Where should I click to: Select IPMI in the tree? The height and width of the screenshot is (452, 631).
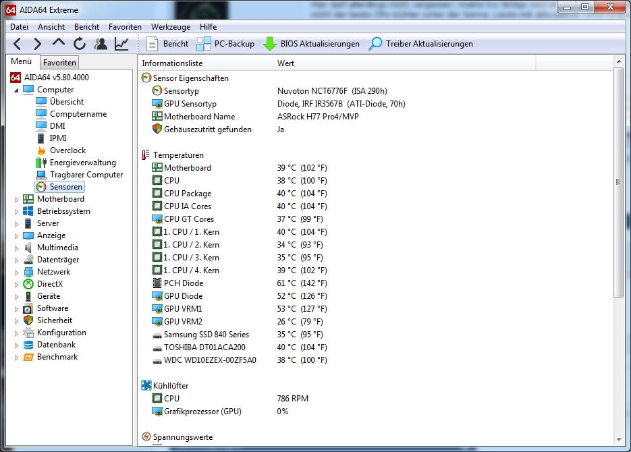pos(58,138)
